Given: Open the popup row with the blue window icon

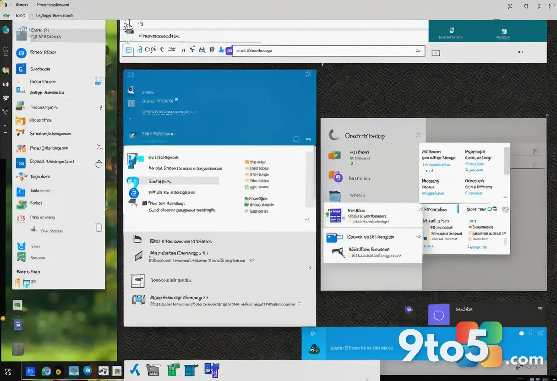Looking at the screenshot, I should (372, 237).
